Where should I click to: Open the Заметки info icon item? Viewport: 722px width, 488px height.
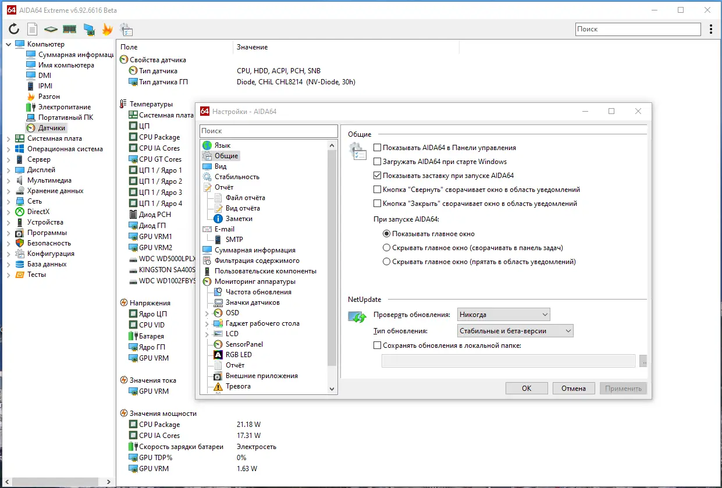click(219, 219)
